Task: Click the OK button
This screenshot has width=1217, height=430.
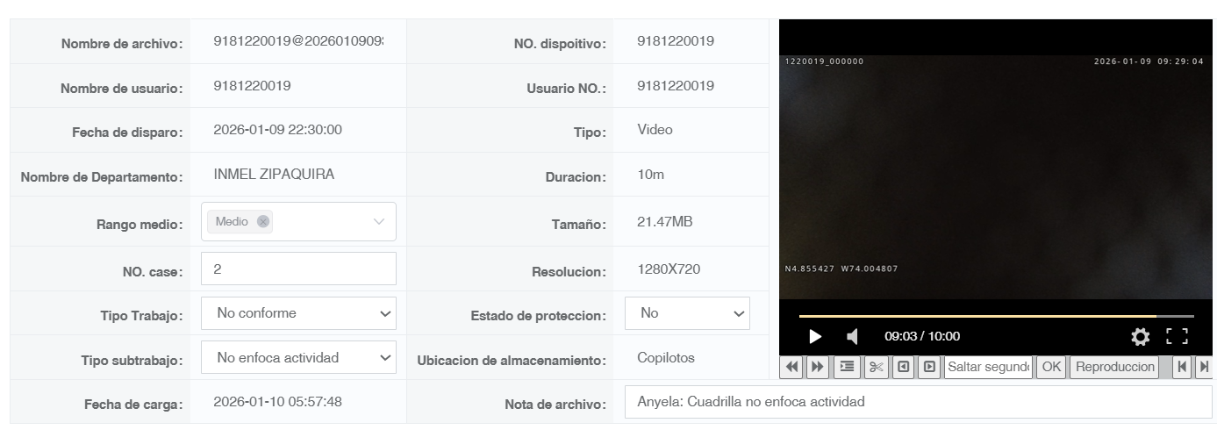Action: tap(1051, 367)
